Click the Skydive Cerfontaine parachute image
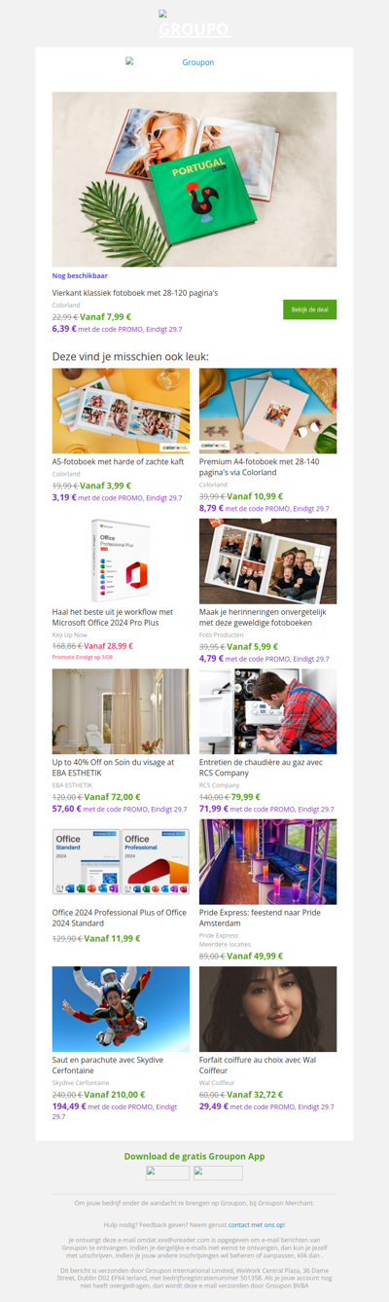This screenshot has width=389, height=1302. point(121,1009)
